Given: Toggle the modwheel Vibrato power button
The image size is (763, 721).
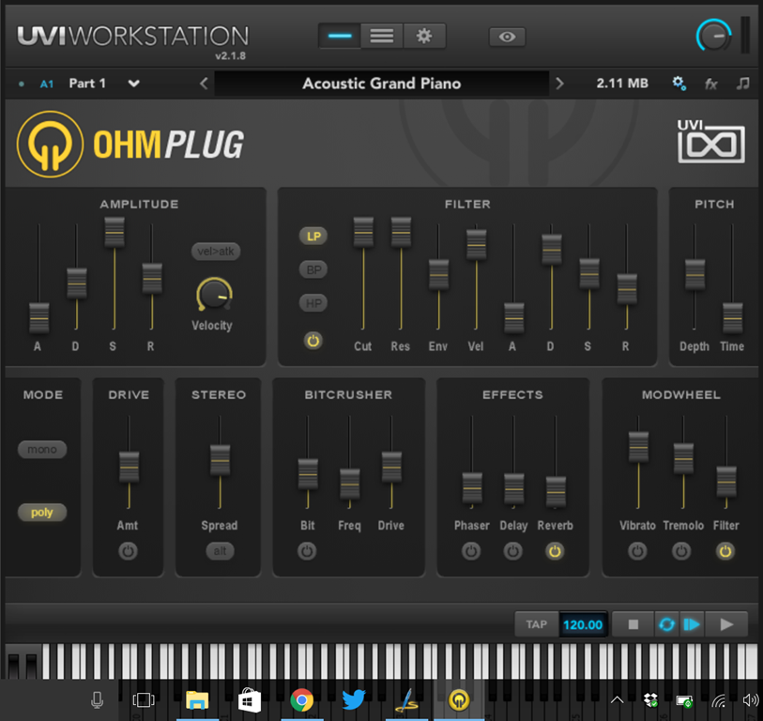Looking at the screenshot, I should click(x=637, y=551).
